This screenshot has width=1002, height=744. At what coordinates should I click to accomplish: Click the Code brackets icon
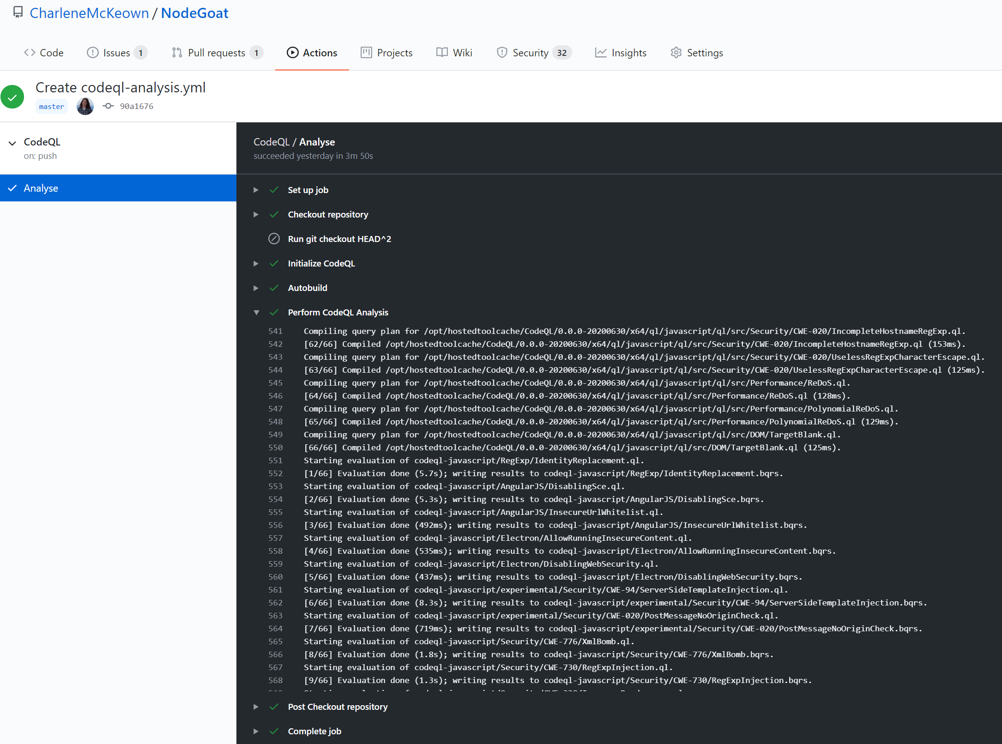(30, 53)
